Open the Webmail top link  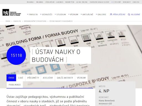coord(40,2)
